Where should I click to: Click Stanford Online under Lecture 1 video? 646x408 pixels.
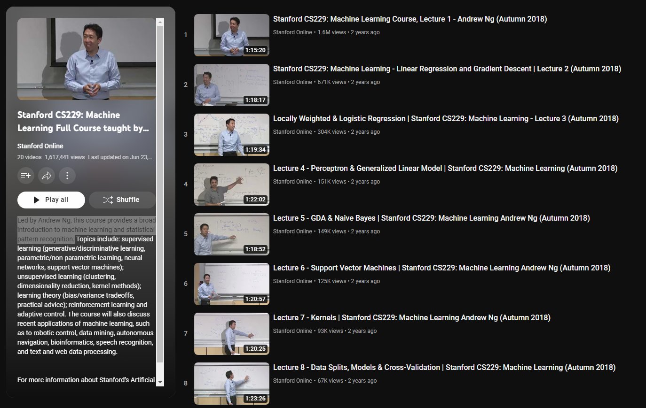click(292, 32)
